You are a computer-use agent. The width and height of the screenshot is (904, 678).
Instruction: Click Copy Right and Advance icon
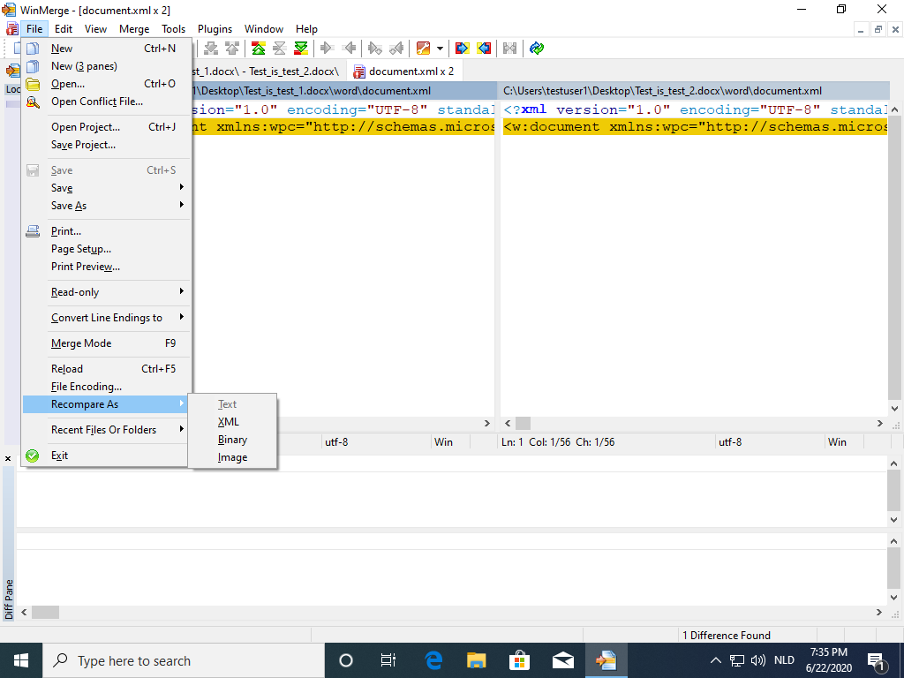pyautogui.click(x=374, y=49)
